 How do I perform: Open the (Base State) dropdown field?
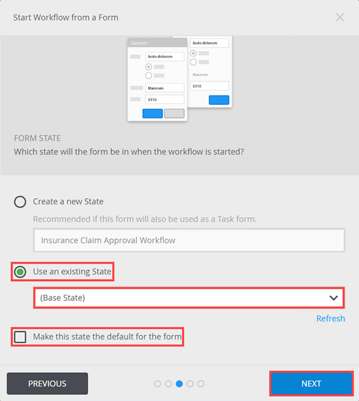pos(180,297)
